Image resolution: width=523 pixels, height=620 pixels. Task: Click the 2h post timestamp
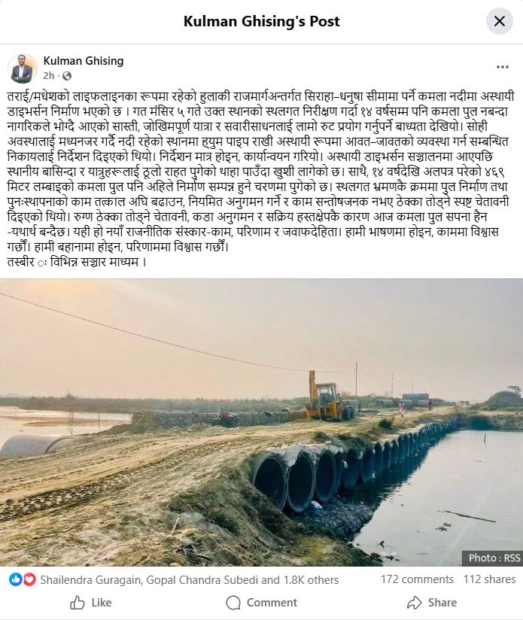pos(49,75)
